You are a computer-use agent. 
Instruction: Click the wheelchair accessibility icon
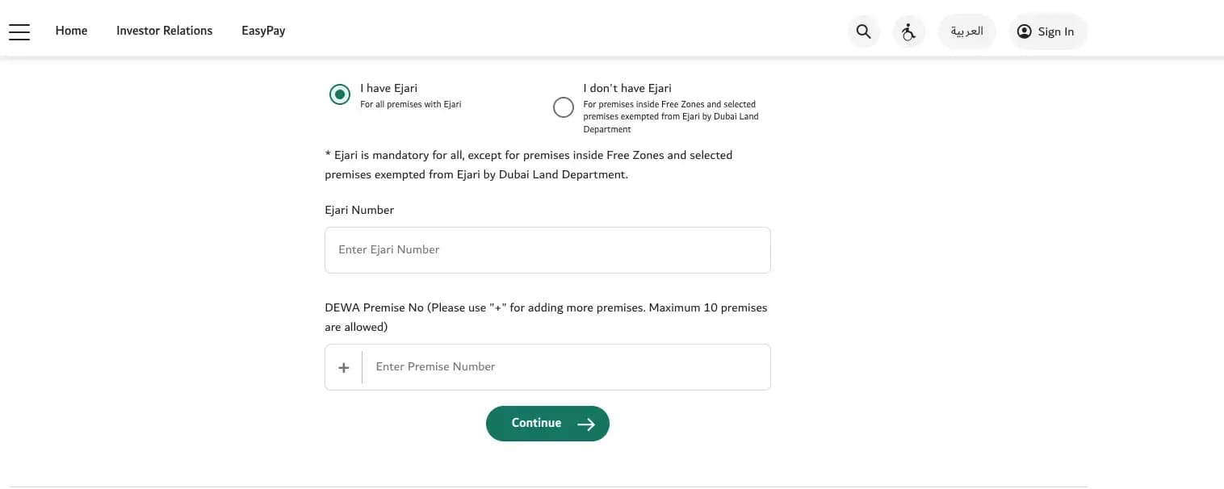click(x=909, y=31)
